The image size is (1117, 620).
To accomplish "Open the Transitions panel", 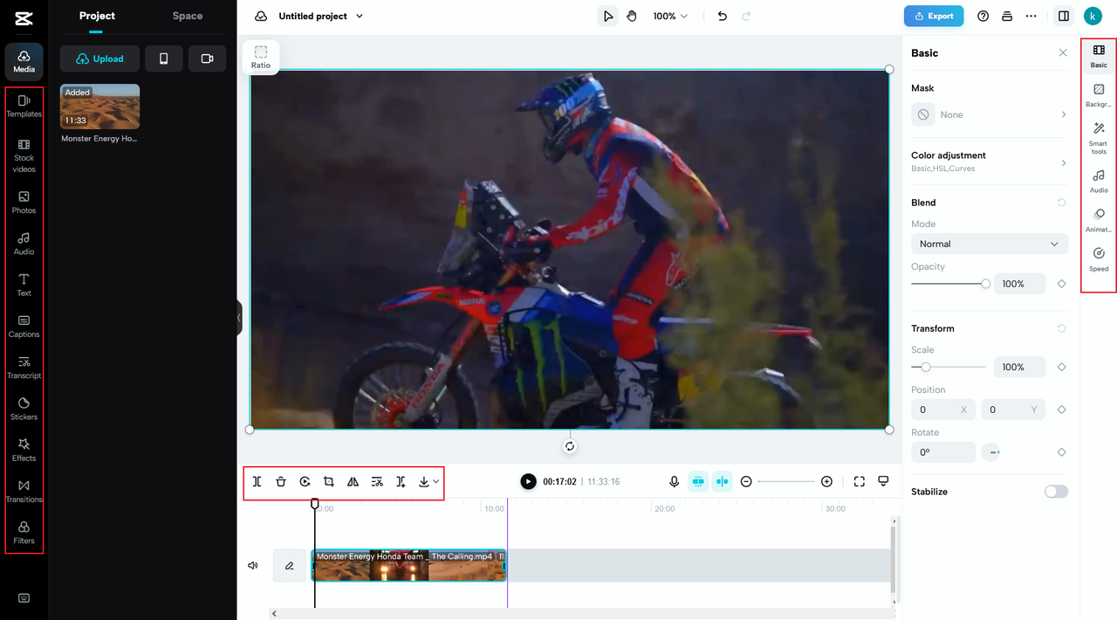I will pyautogui.click(x=24, y=491).
